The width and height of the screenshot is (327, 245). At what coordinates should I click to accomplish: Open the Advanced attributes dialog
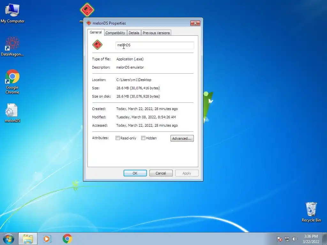click(x=182, y=138)
